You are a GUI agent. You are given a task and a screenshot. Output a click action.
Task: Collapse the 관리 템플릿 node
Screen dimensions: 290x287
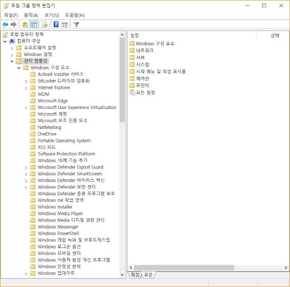(x=12, y=61)
